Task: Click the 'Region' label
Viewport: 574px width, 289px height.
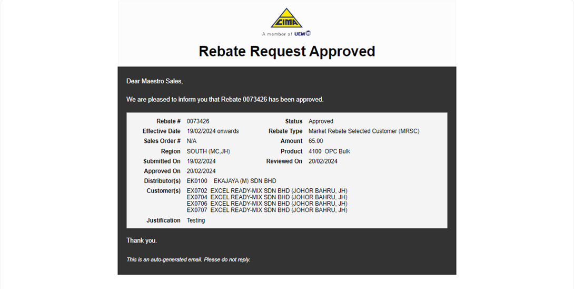Action: tap(171, 151)
